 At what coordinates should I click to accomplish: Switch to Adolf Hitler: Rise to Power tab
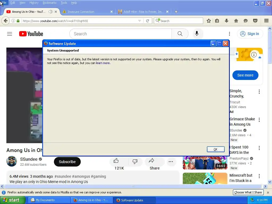click(143, 12)
